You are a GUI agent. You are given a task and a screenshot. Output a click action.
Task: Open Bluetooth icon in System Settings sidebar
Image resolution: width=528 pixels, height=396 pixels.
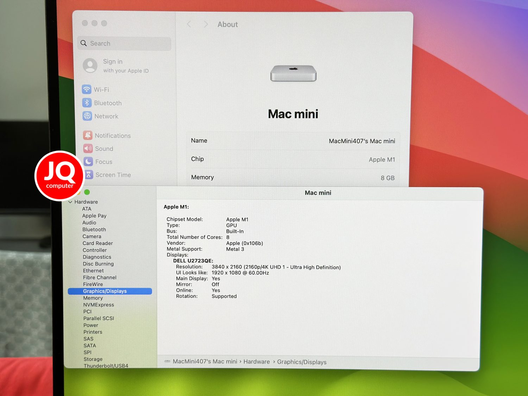click(x=87, y=103)
